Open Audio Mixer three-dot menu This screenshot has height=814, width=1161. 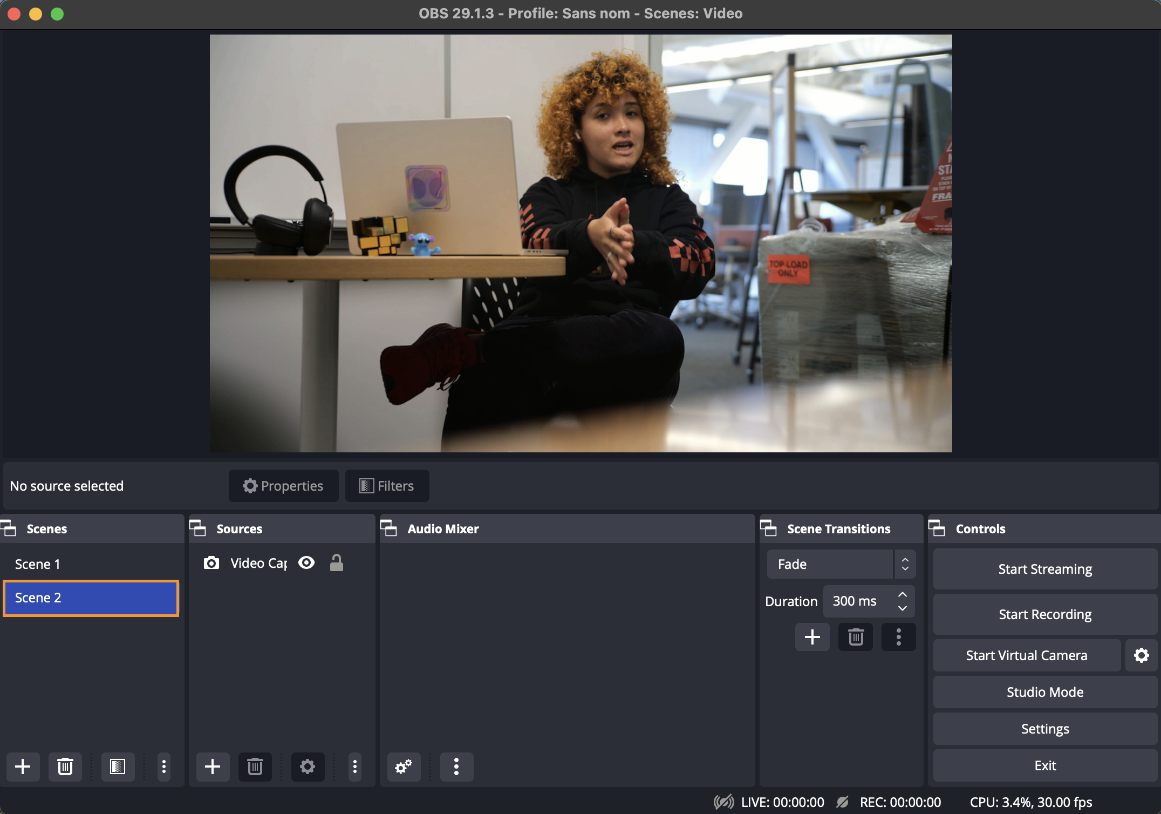[456, 766]
